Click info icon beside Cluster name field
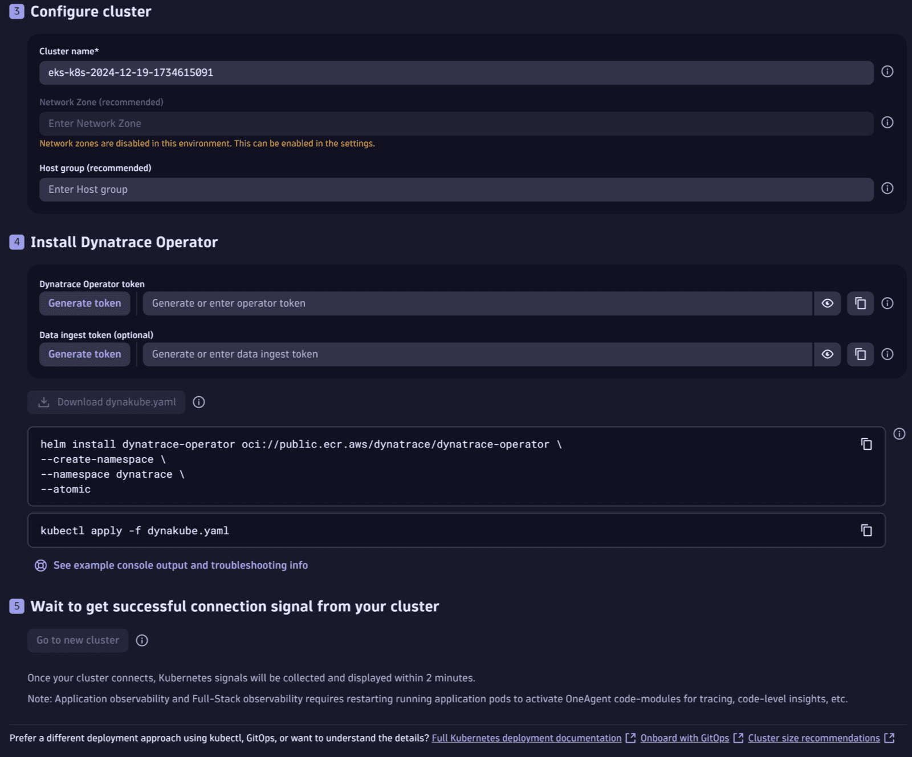Screen dimensions: 912x757 coord(887,72)
